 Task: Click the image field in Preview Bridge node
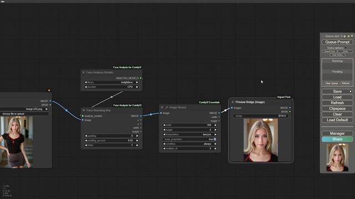point(261,116)
